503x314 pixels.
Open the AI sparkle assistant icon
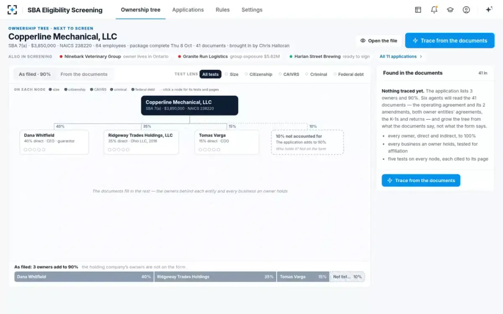pos(489,10)
